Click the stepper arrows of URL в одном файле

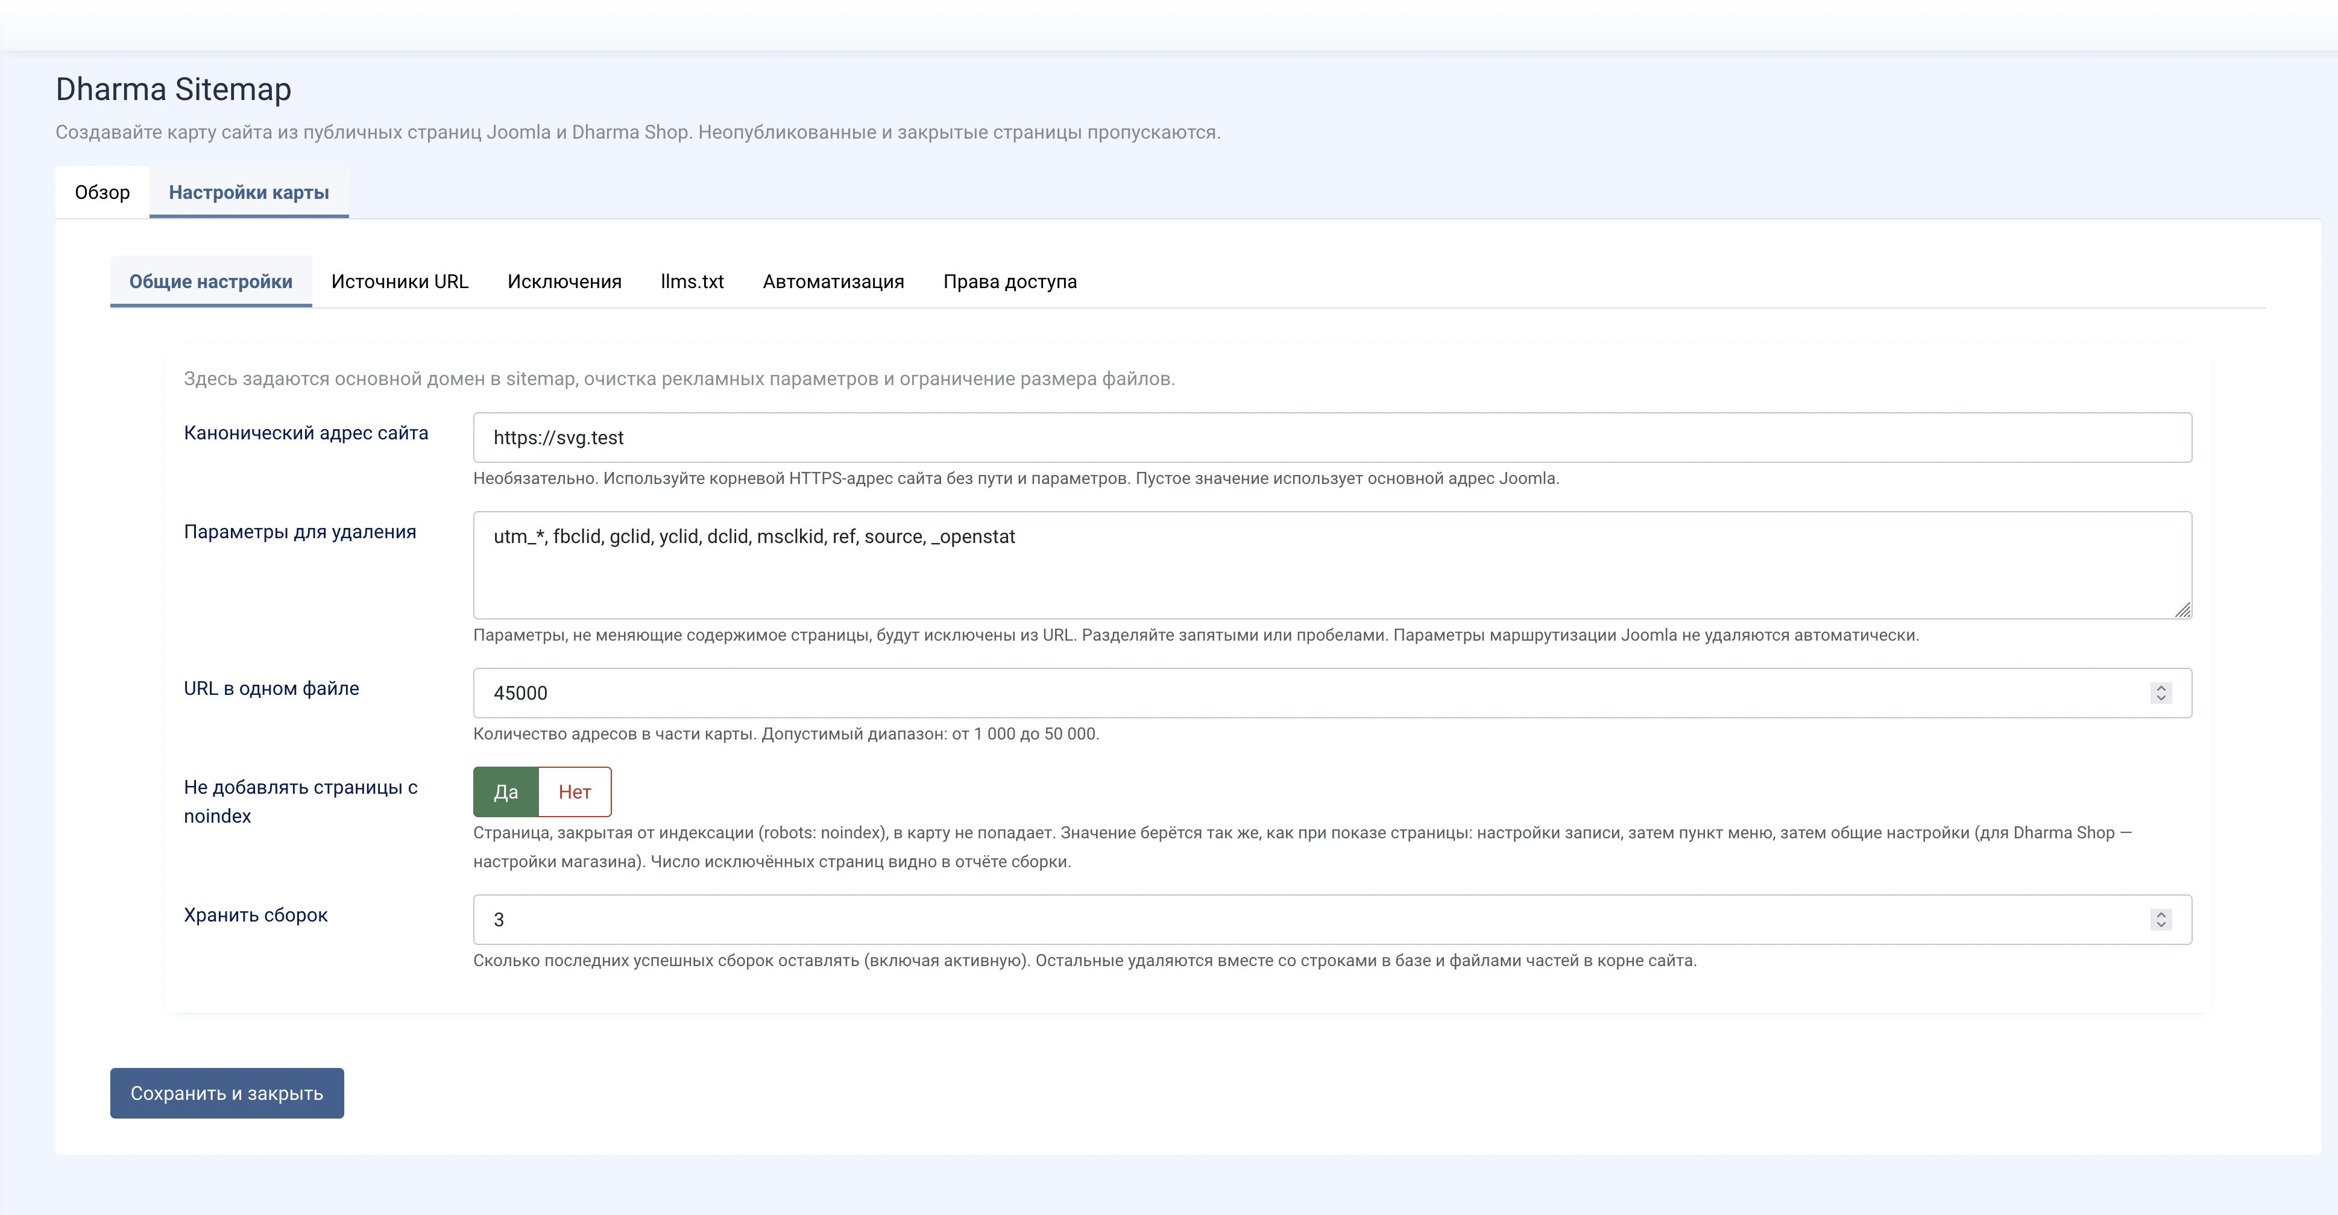coord(2161,693)
